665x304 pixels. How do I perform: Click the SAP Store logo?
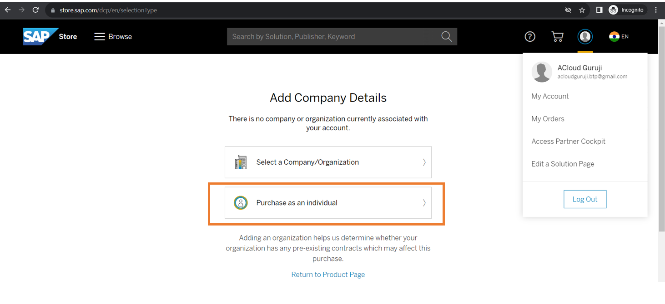point(50,36)
